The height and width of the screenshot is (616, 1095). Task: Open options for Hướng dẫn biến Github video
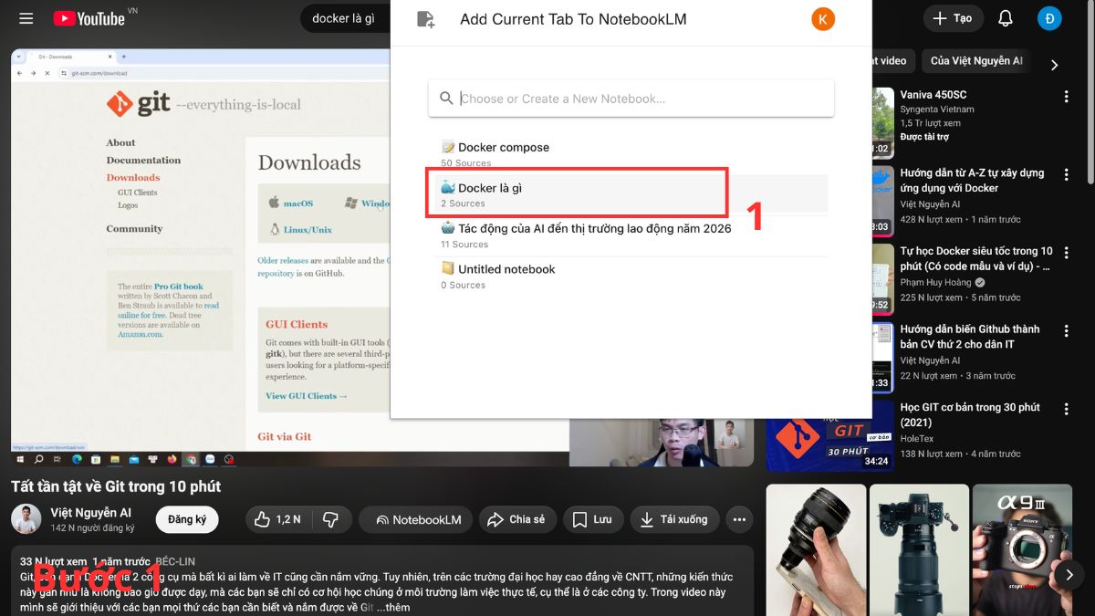click(1066, 331)
